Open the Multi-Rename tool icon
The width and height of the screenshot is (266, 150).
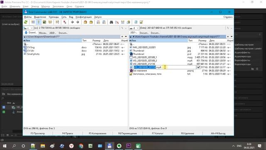[x=117, y=22]
